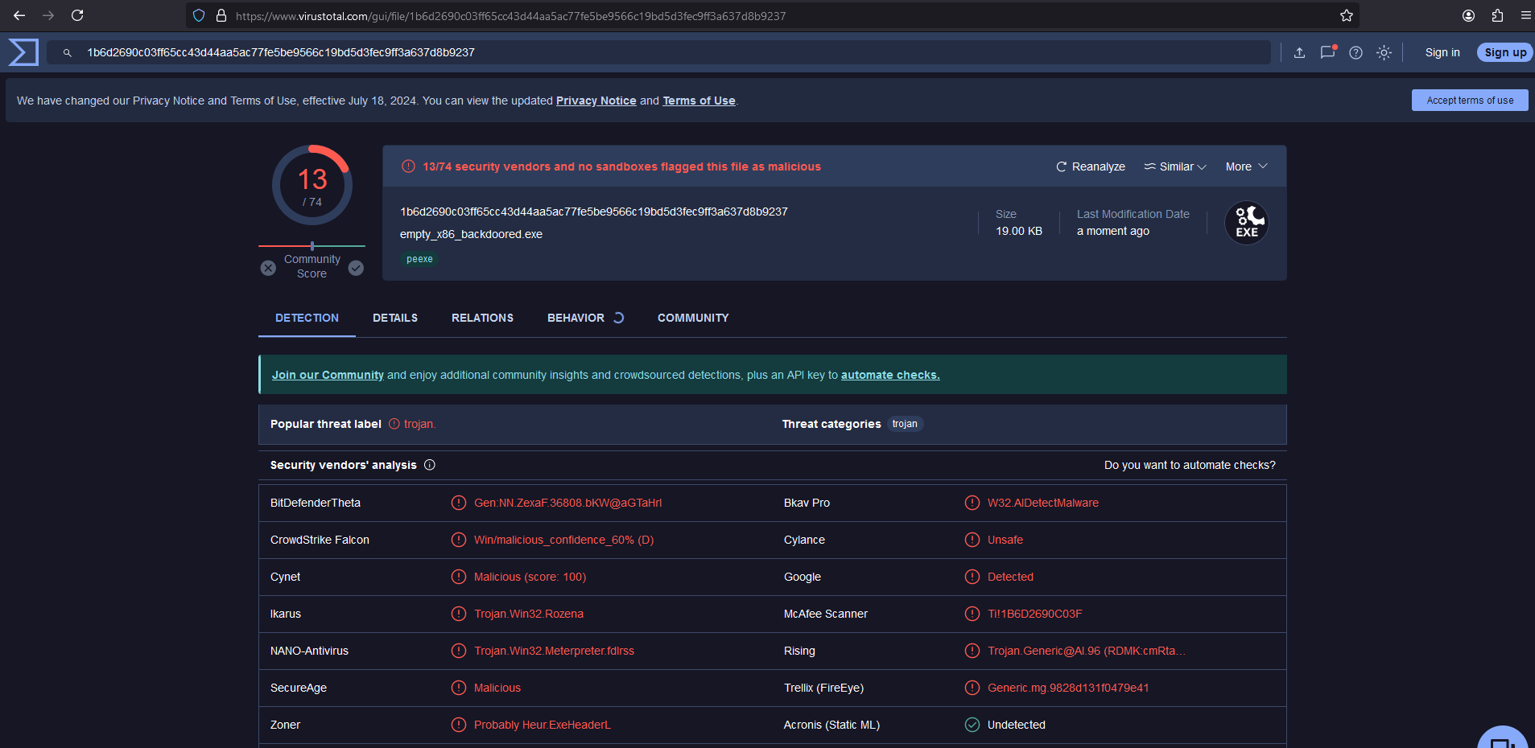Open the notifications chat icon

(1328, 52)
